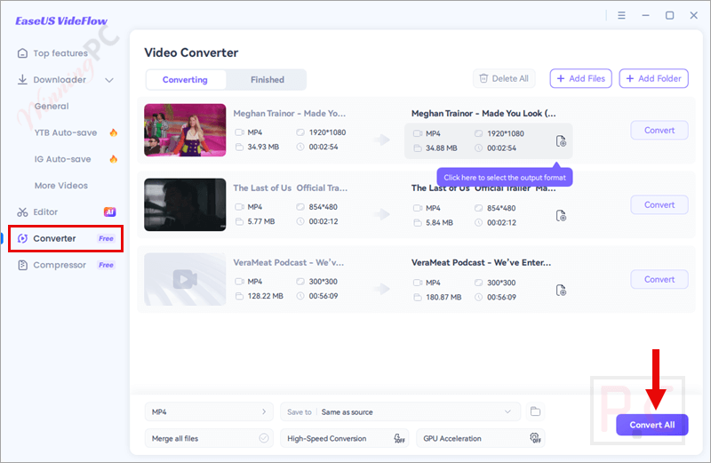The width and height of the screenshot is (711, 463).
Task: Toggle the Merge all files checkmark
Action: [263, 438]
